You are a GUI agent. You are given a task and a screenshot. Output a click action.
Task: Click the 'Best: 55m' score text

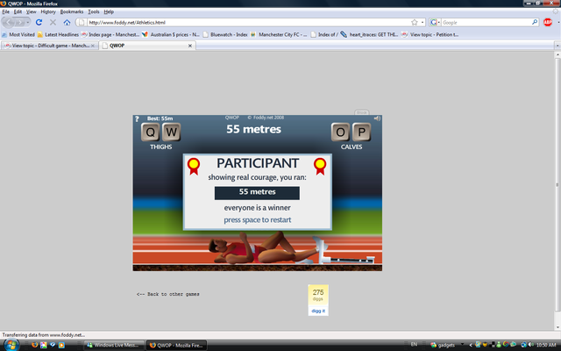[x=160, y=118]
